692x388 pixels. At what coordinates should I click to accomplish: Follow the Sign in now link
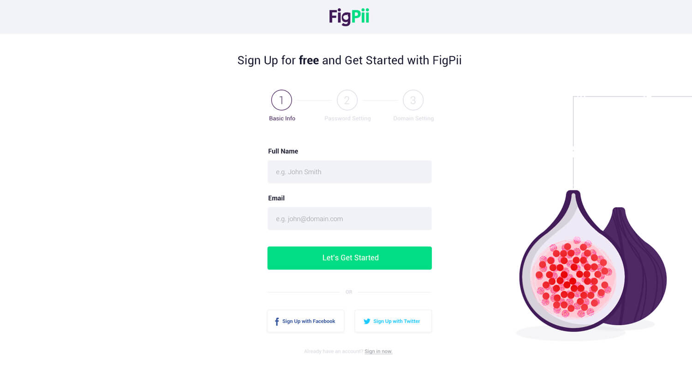378,352
